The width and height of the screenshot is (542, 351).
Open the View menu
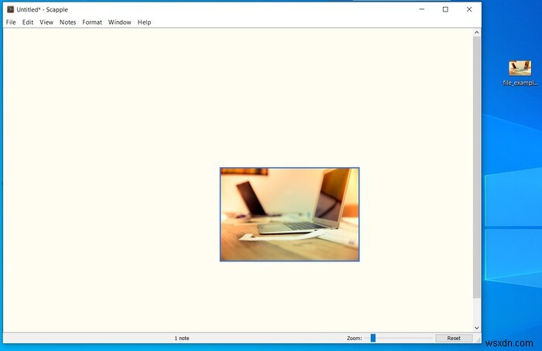pyautogui.click(x=46, y=22)
